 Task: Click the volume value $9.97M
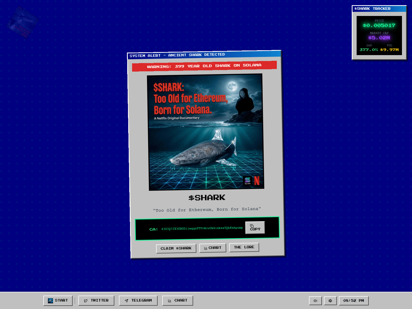(x=389, y=50)
